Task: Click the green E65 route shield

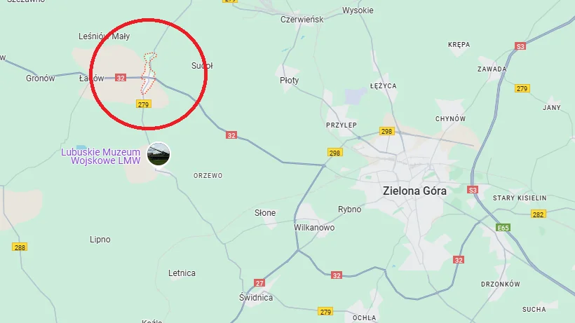Action: [503, 228]
